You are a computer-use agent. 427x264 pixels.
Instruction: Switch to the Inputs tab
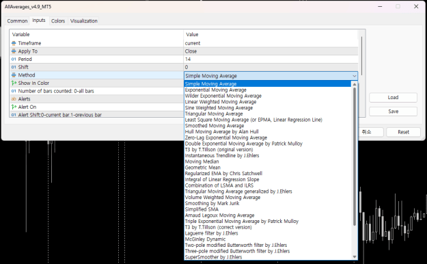39,21
